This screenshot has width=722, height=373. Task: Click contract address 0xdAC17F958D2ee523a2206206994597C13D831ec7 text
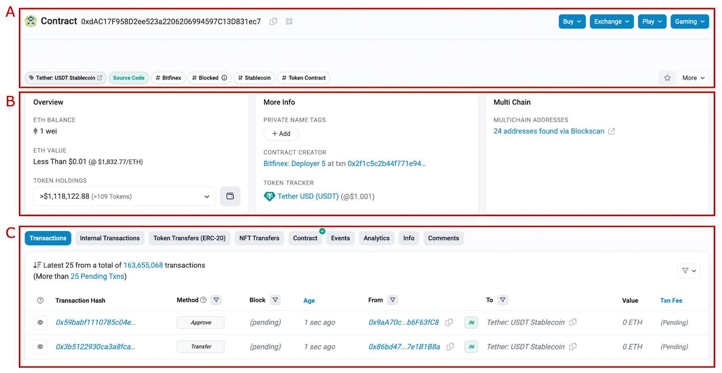click(x=171, y=22)
